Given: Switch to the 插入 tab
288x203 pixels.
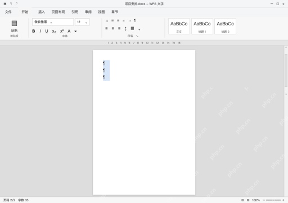Looking at the screenshot, I should (x=42, y=12).
